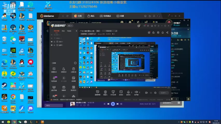The image size is (221, 124).
Task: Click the album cover thumbnail in the music player
Action: tap(73, 104)
